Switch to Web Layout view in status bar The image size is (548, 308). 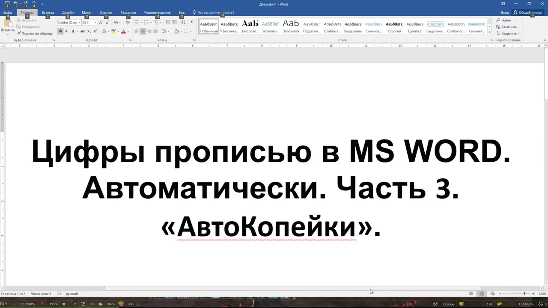coord(492,293)
